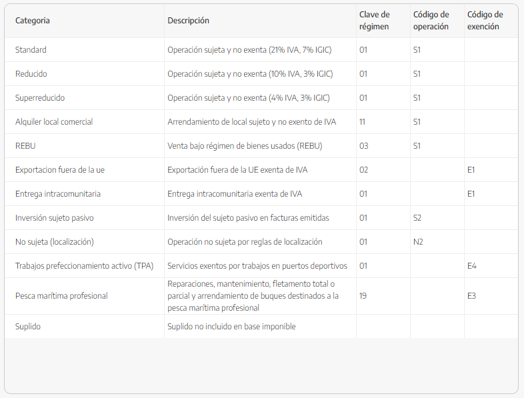This screenshot has height=398, width=524.
Task: Click the Categoria column header
Action: (33, 21)
